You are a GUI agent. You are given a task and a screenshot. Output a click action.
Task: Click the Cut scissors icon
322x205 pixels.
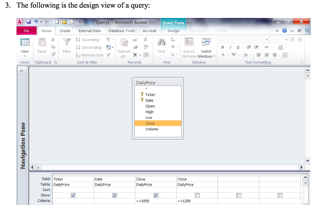click(x=53, y=39)
